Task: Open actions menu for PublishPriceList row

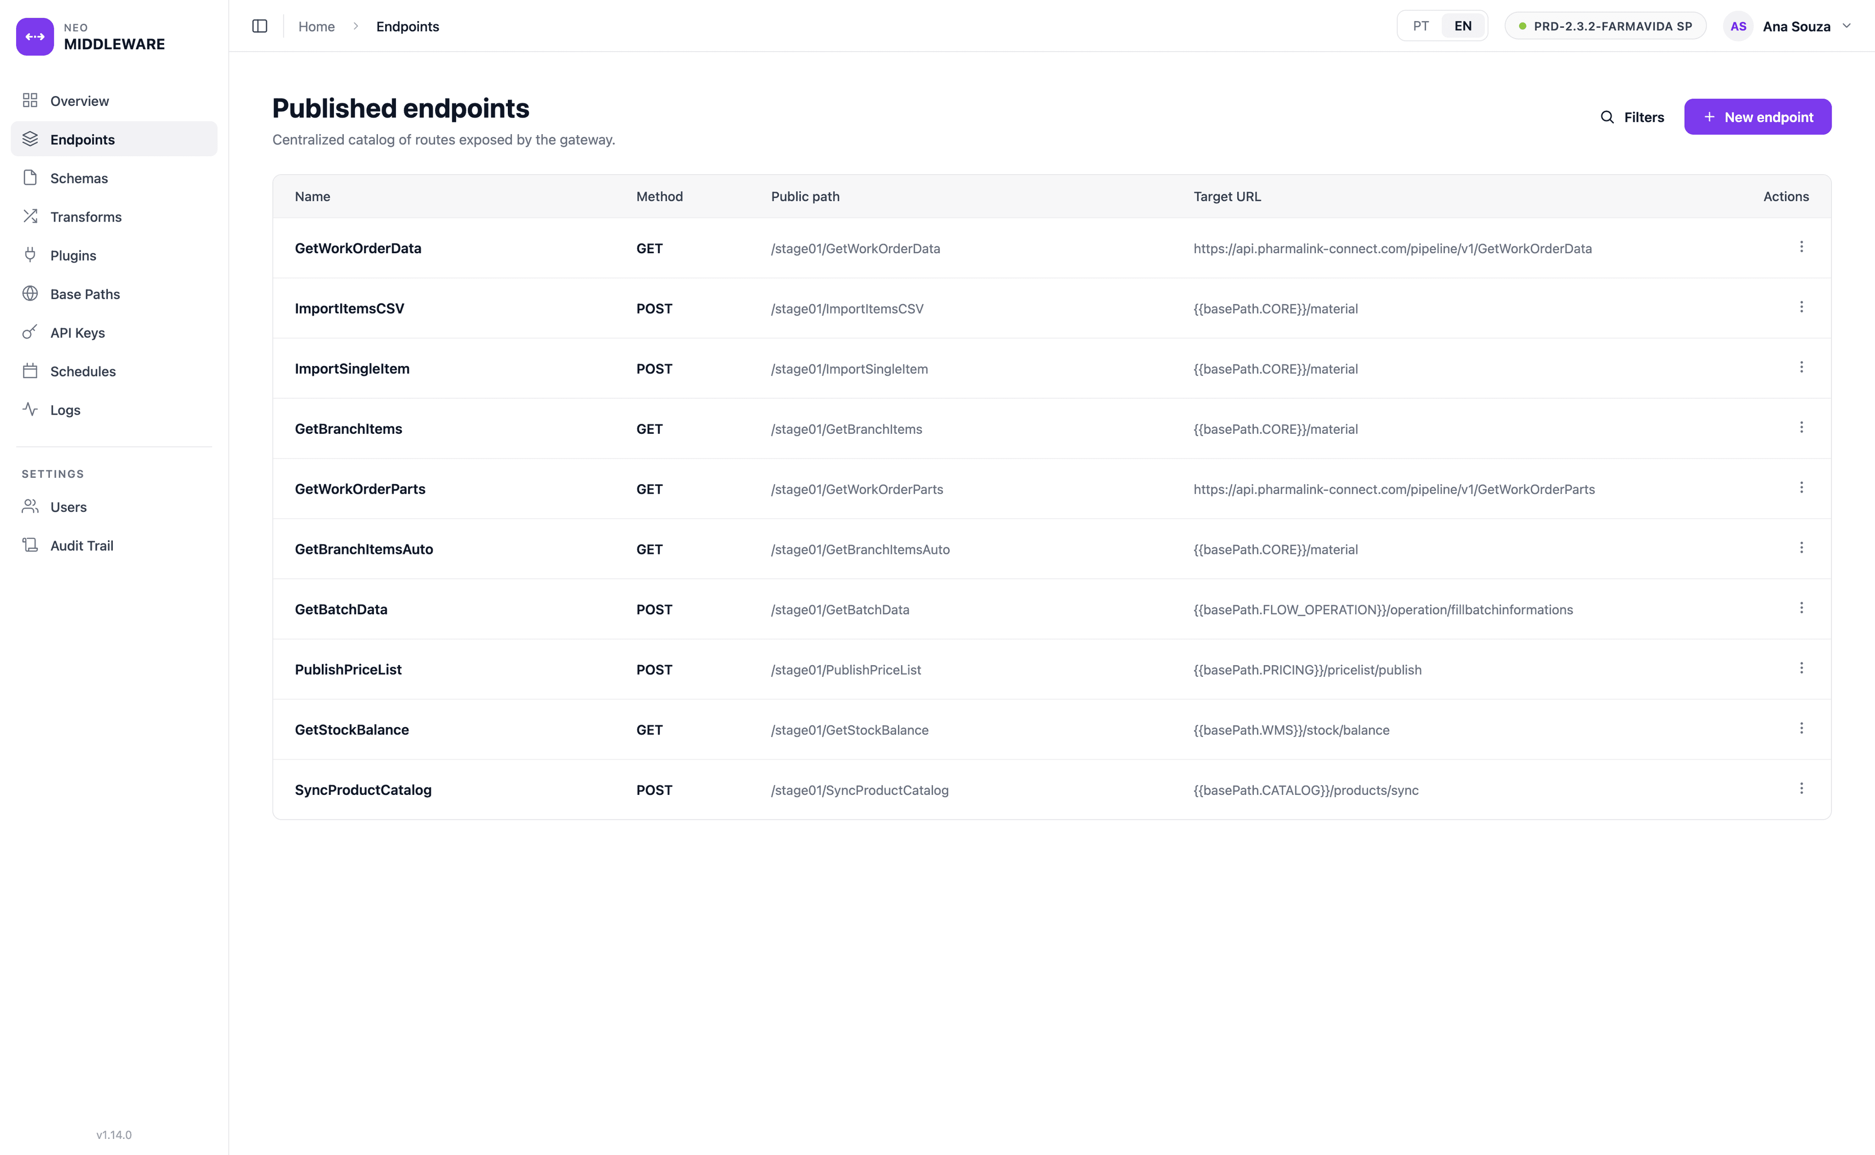Action: (1802, 669)
